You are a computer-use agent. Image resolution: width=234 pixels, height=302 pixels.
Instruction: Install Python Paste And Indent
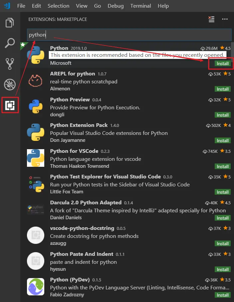click(222, 269)
